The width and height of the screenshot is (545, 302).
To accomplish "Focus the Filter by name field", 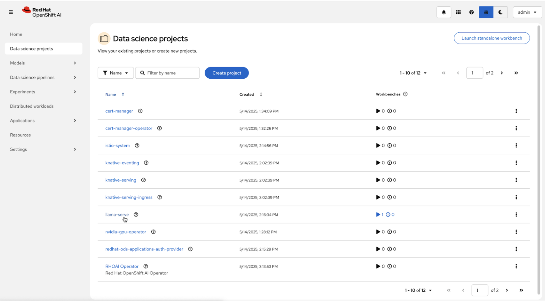I will (167, 73).
